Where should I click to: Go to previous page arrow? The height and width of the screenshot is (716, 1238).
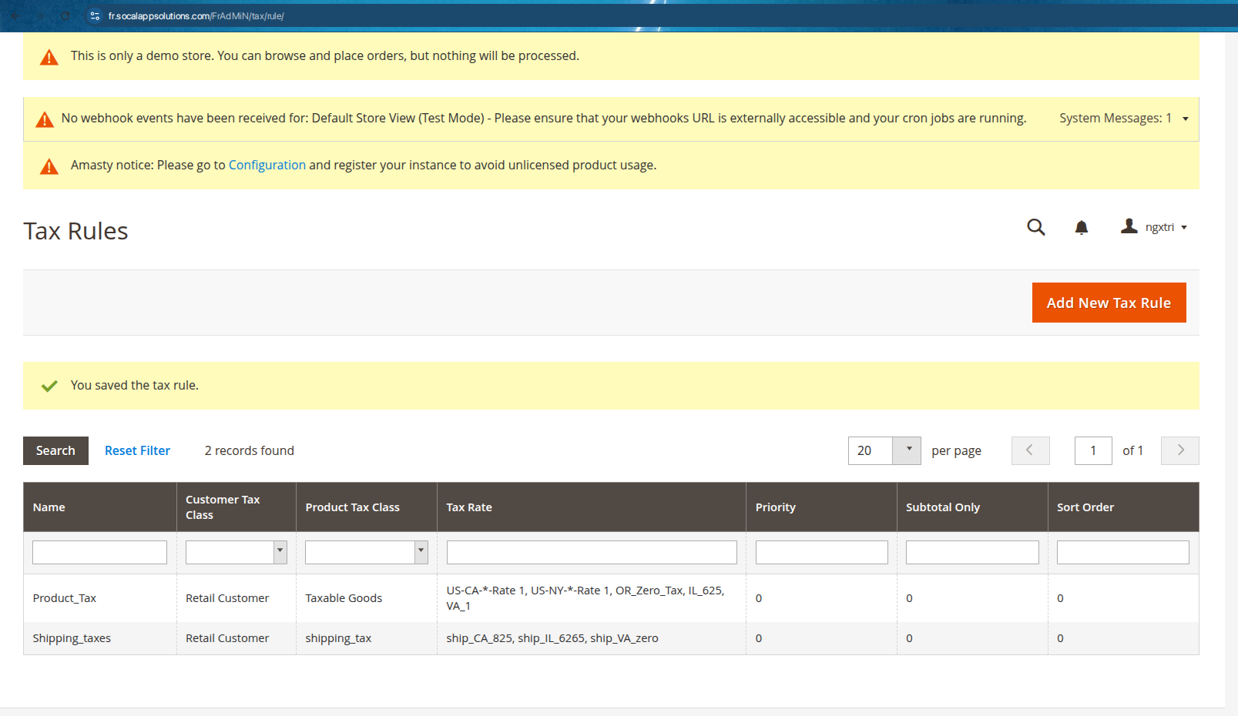(1030, 450)
